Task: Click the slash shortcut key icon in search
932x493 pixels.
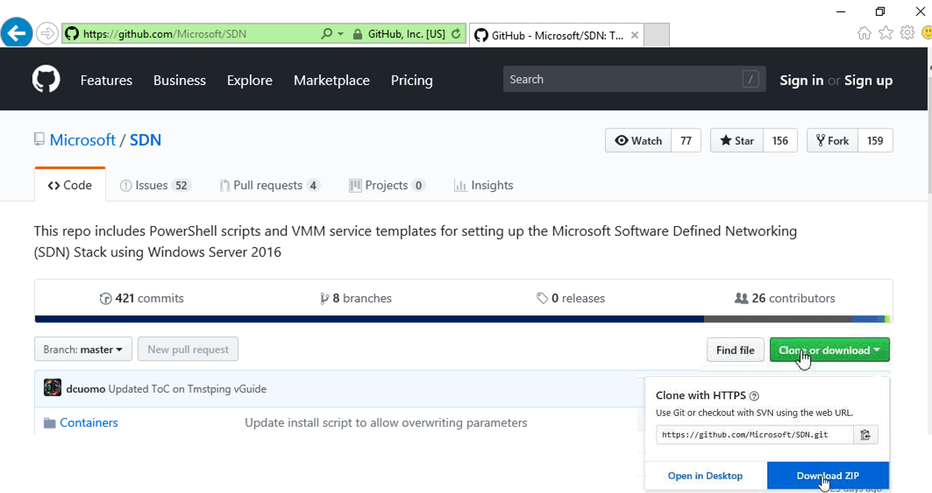Action: pyautogui.click(x=750, y=79)
